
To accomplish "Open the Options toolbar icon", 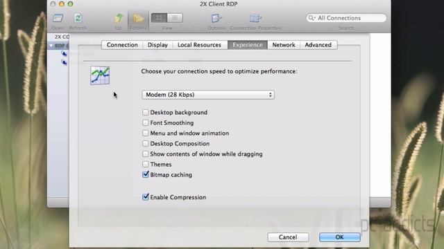I will [x=216, y=19].
